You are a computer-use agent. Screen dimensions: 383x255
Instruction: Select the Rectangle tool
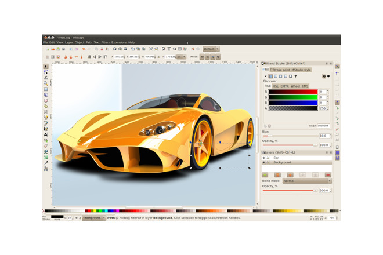[x=46, y=89]
